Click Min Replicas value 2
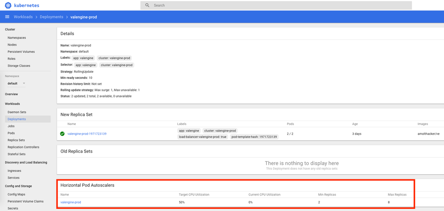 319,202
